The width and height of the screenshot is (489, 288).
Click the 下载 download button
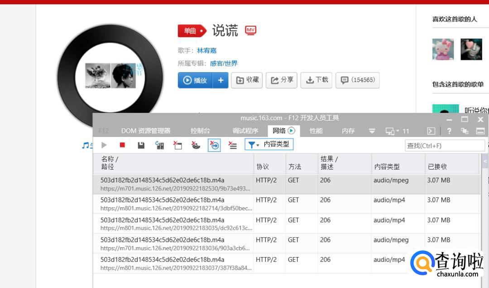click(317, 80)
